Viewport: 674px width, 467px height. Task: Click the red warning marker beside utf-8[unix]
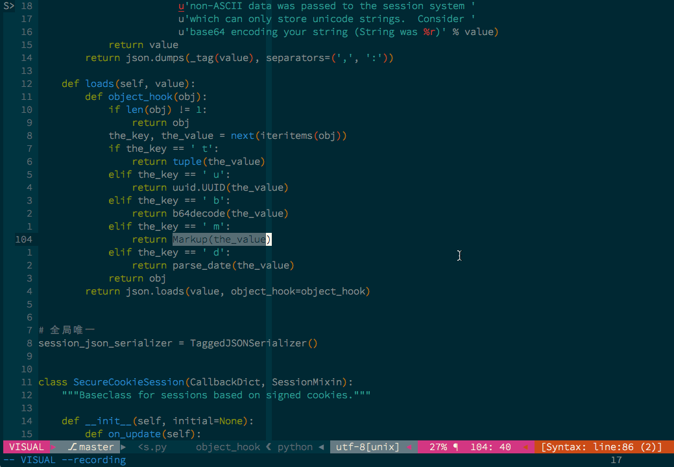point(409,447)
